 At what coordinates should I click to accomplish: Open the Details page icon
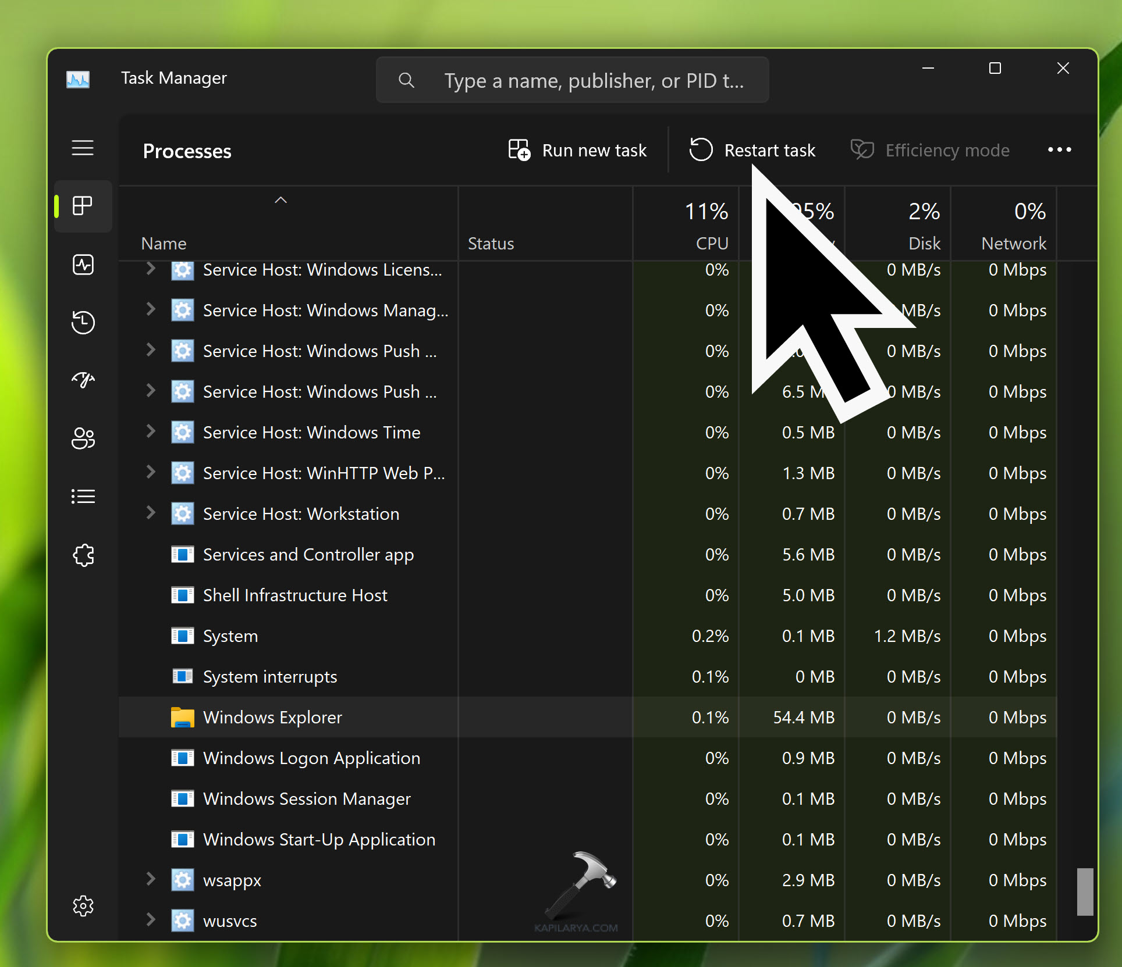tap(83, 496)
